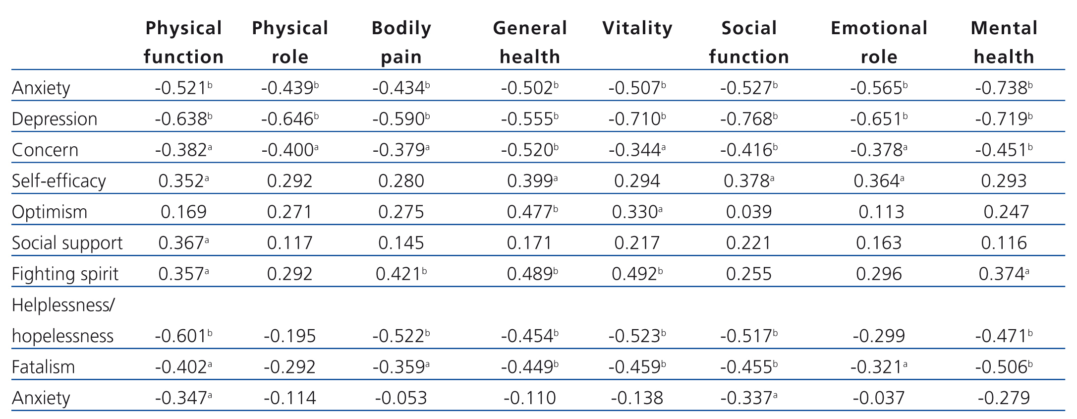Select the "Self-efficacy" row label
Viewport: 1077px width, 419px height.
[58, 181]
